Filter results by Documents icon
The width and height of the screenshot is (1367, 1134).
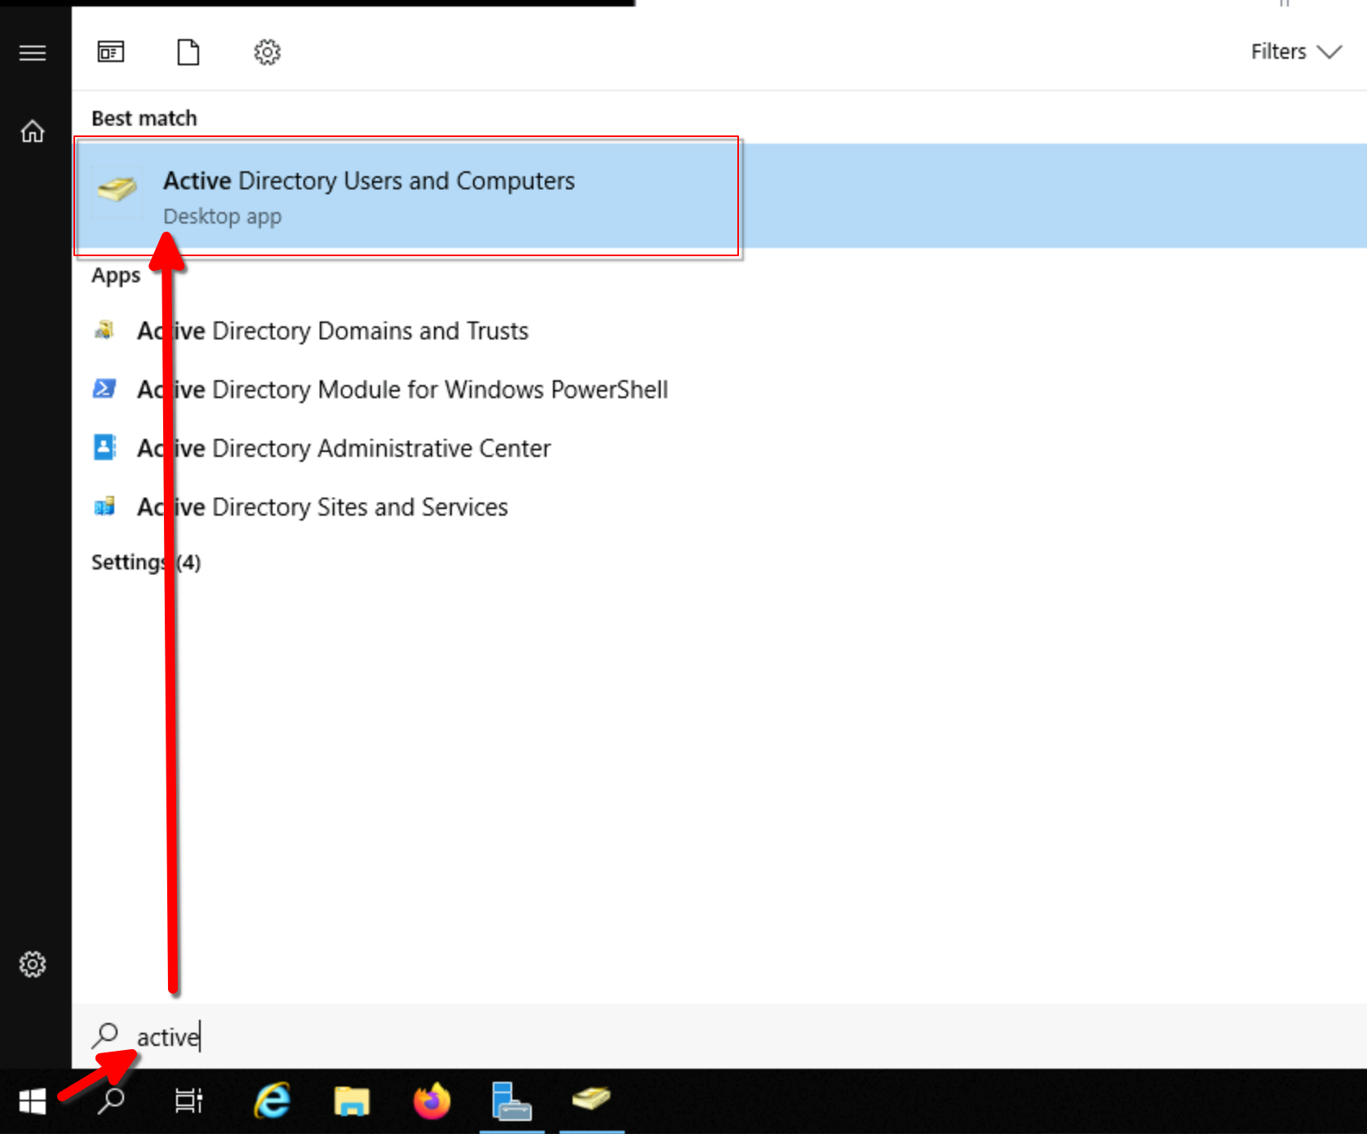point(188,52)
